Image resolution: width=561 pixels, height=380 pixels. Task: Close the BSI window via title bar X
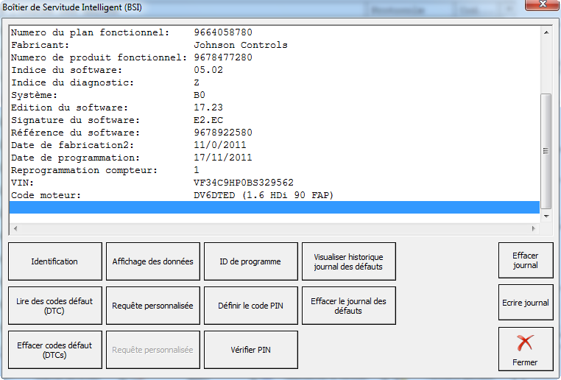[x=543, y=4]
